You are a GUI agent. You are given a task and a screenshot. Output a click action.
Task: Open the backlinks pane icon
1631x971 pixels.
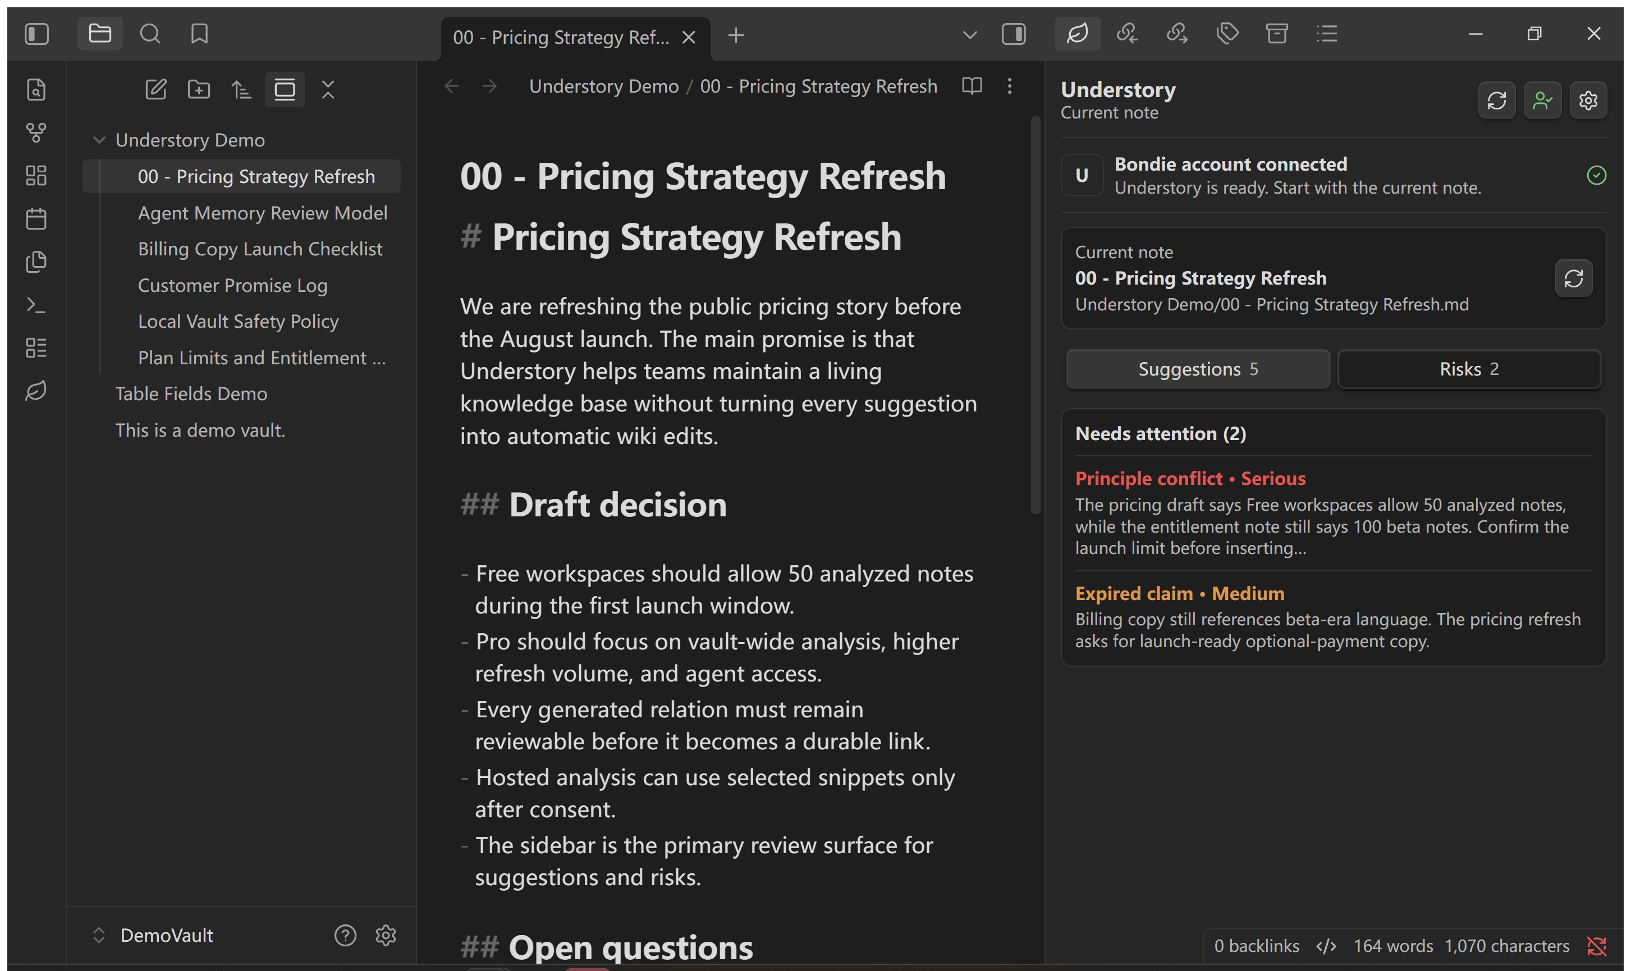[x=1127, y=33]
